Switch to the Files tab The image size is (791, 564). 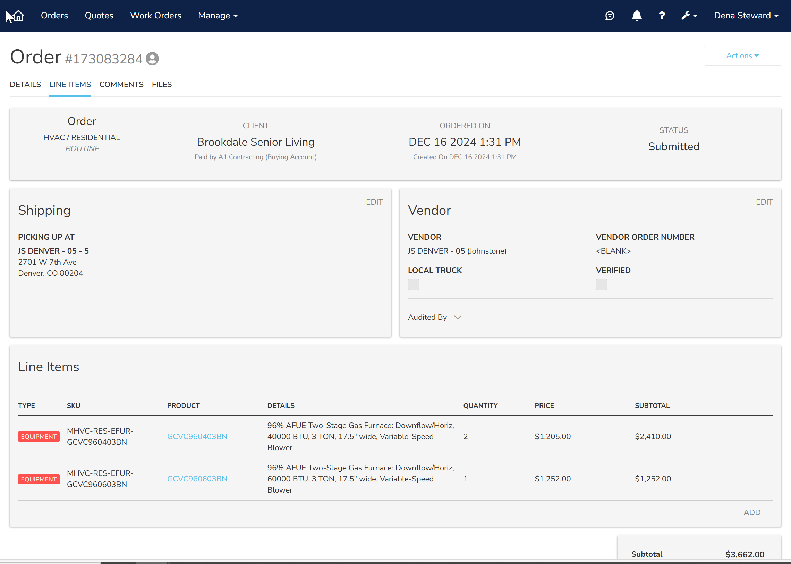pyautogui.click(x=162, y=84)
